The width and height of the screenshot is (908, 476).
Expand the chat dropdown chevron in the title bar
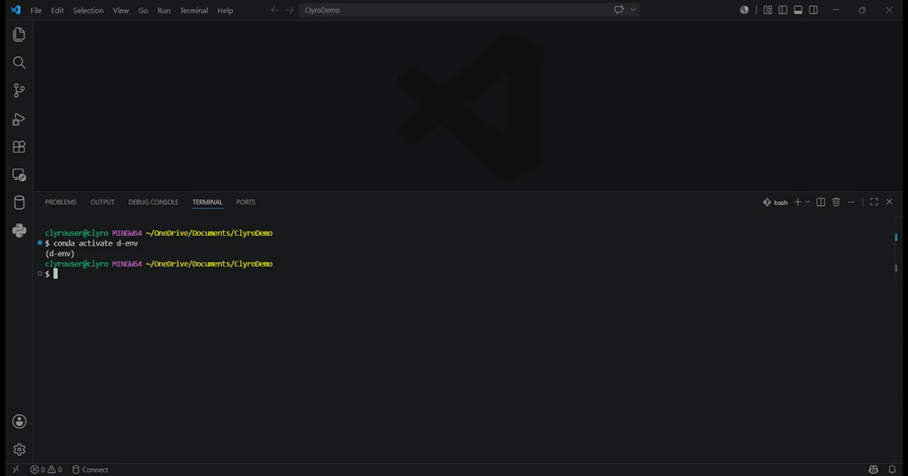pos(633,10)
